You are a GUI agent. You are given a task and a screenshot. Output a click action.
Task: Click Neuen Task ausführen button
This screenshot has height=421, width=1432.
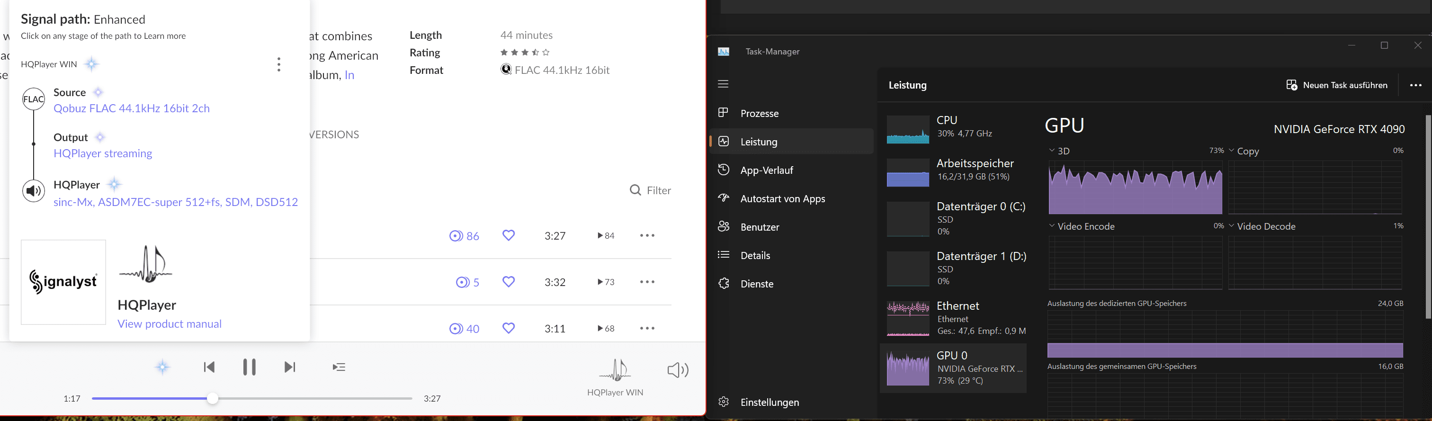tap(1336, 85)
